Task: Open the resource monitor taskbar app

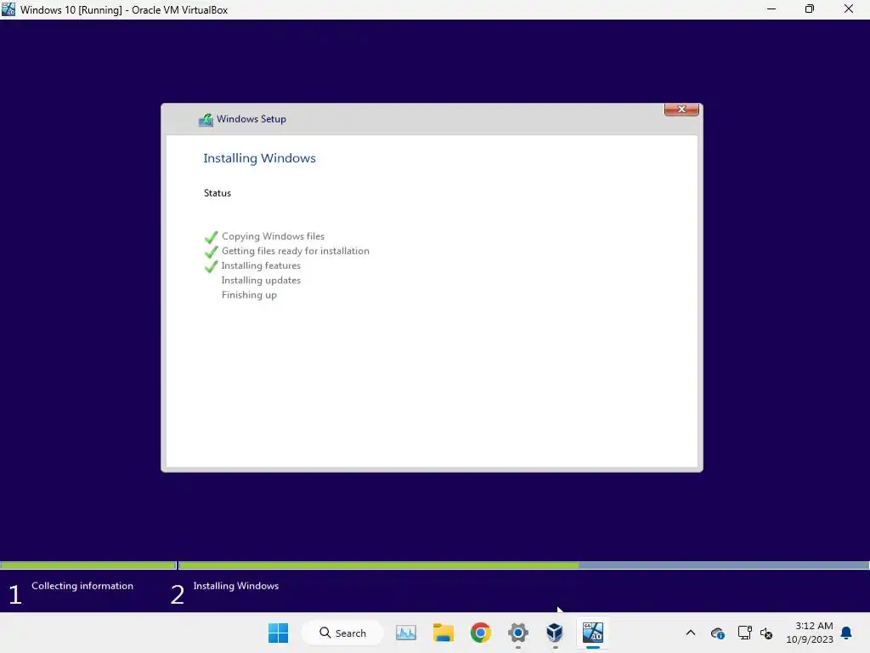Action: coord(406,633)
